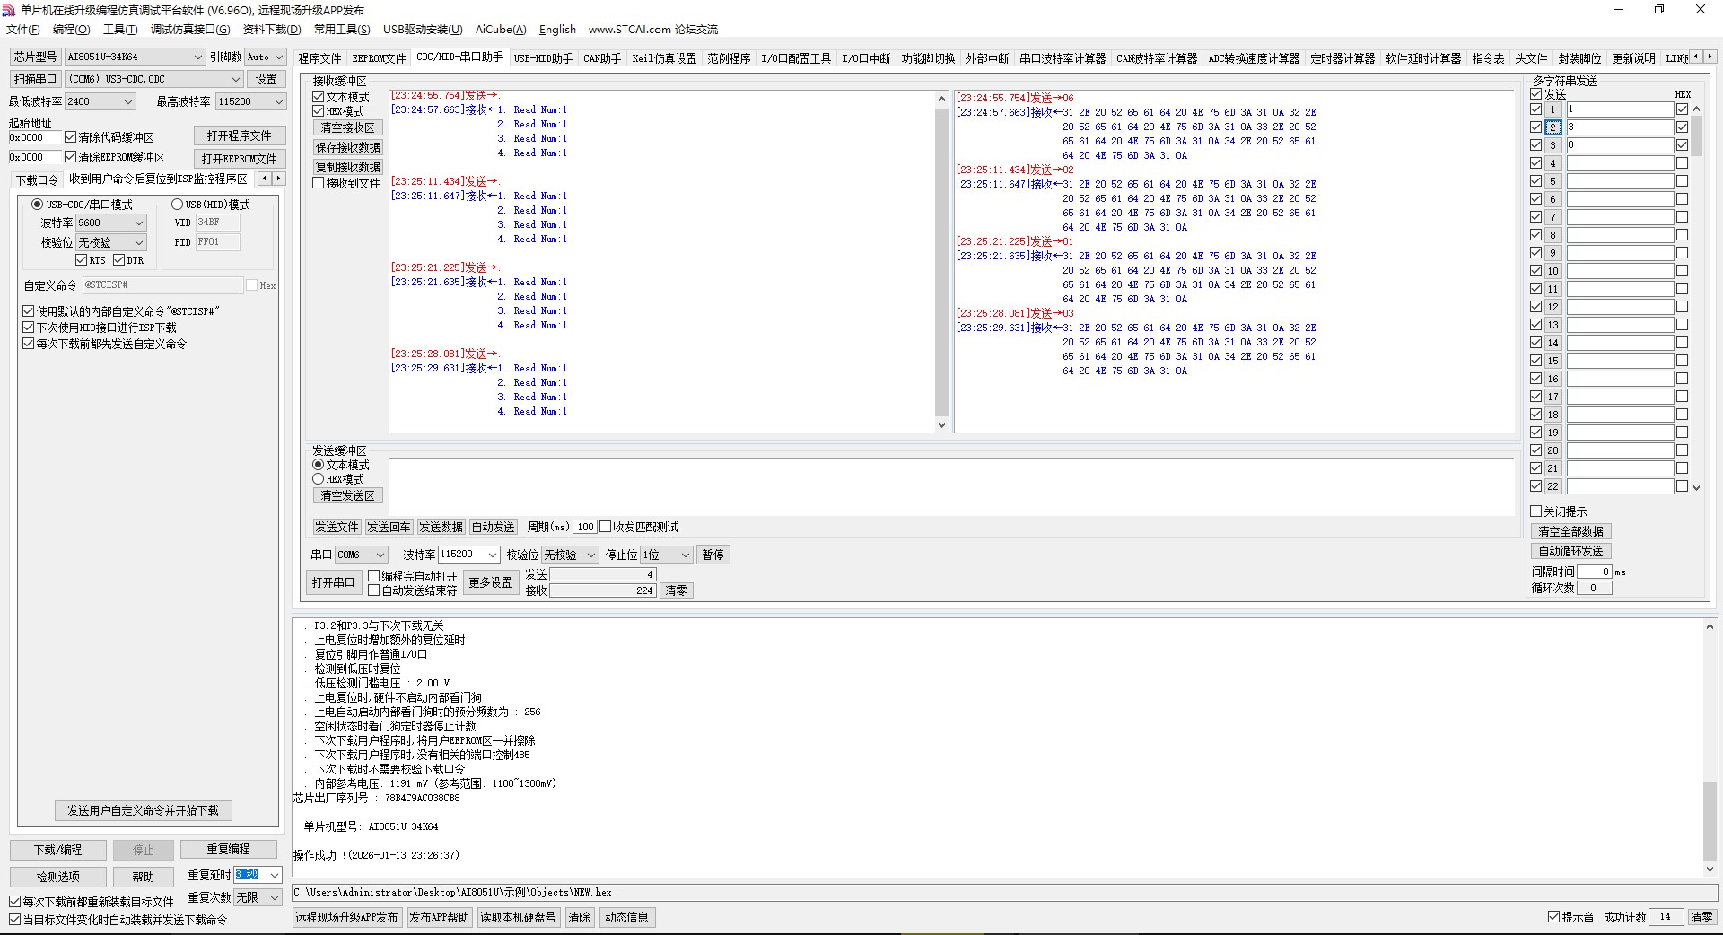Click the app icon in the title bar

[x=9, y=10]
